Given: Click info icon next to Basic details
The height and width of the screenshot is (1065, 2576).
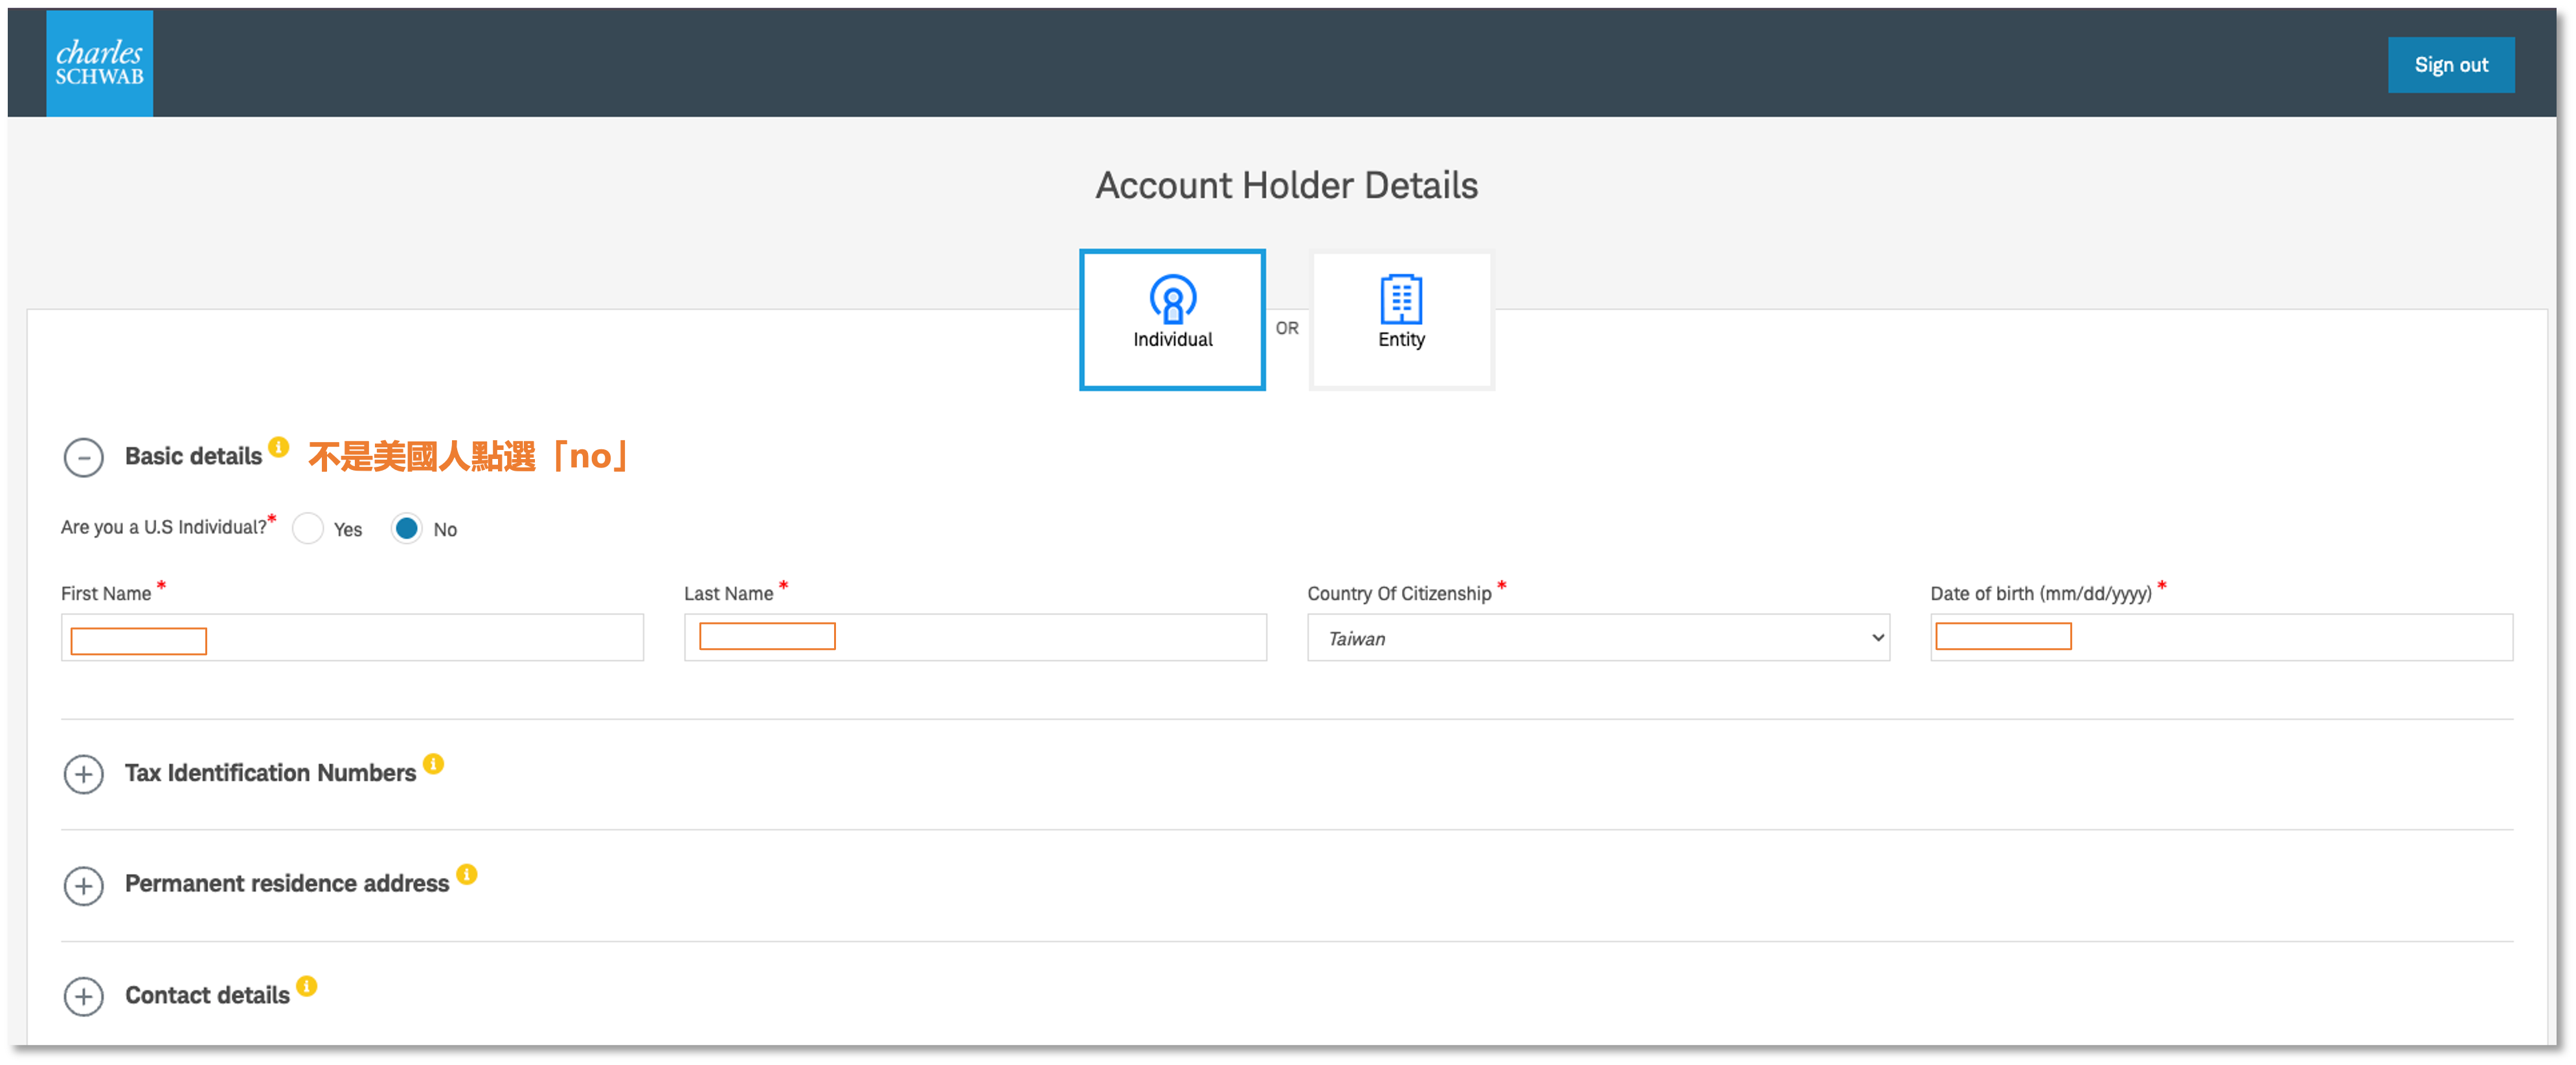Looking at the screenshot, I should (279, 446).
